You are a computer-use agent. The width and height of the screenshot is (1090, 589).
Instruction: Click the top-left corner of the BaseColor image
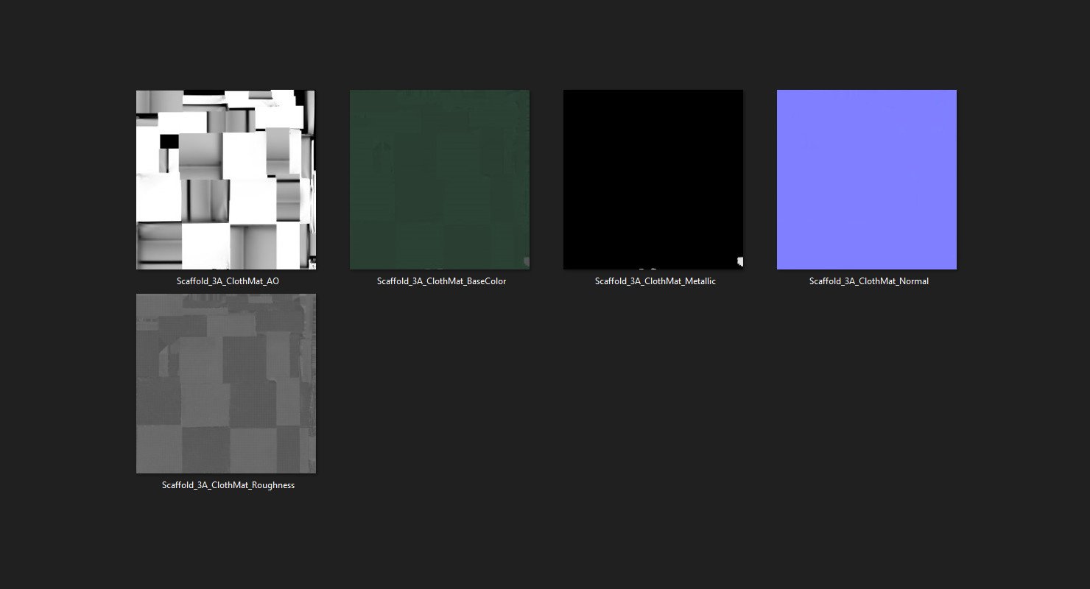pos(353,93)
